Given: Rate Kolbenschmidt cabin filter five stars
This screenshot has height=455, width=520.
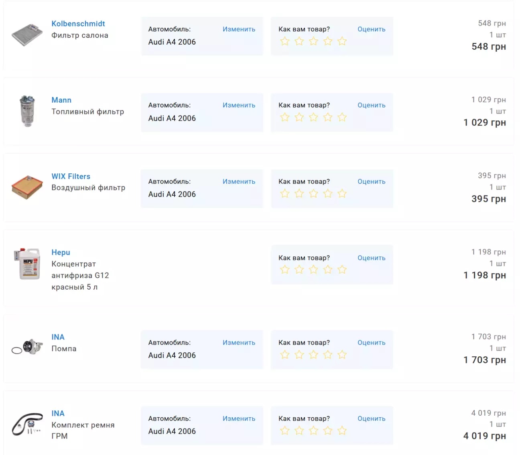Looking at the screenshot, I should pyautogui.click(x=342, y=41).
